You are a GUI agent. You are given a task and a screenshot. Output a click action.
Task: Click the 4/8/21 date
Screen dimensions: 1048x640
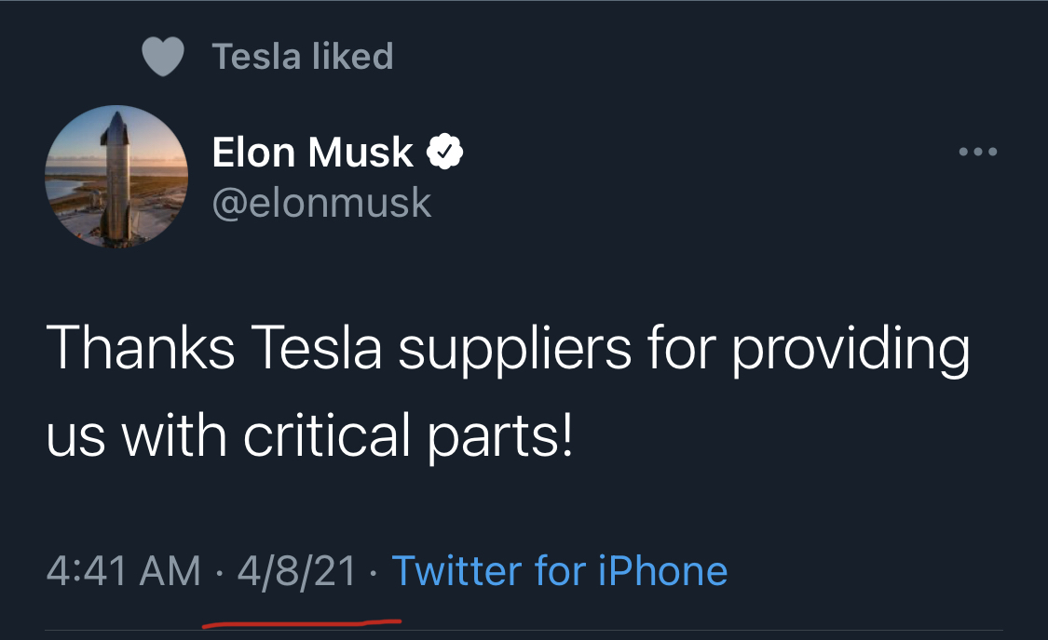coord(297,570)
